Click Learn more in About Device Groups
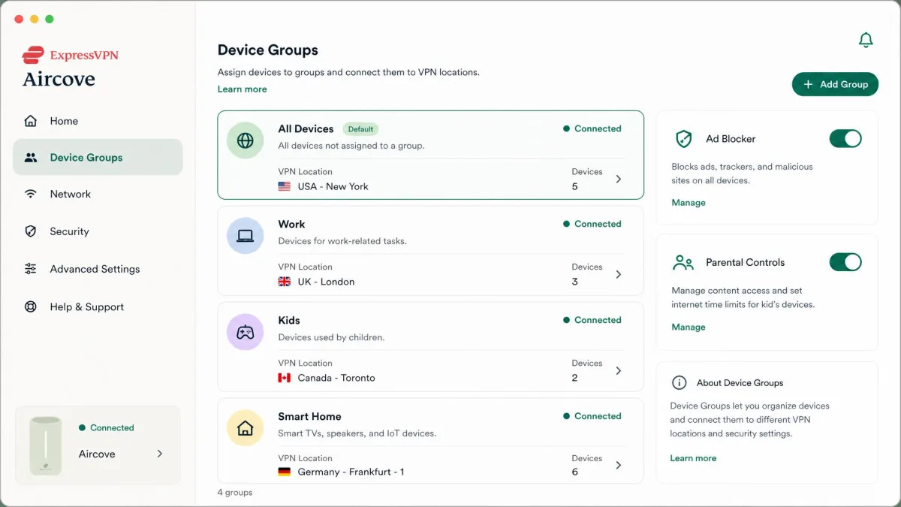Viewport: 901px width, 507px height. pos(693,458)
